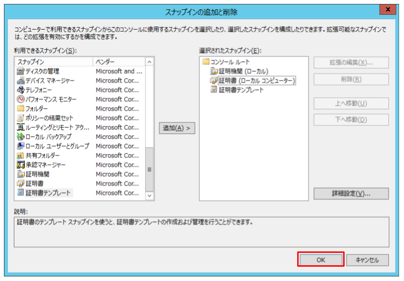404x281 pixels.
Task: Click the 証明機関 (ローカル) icon in selected snap-ins
Action: 214,71
